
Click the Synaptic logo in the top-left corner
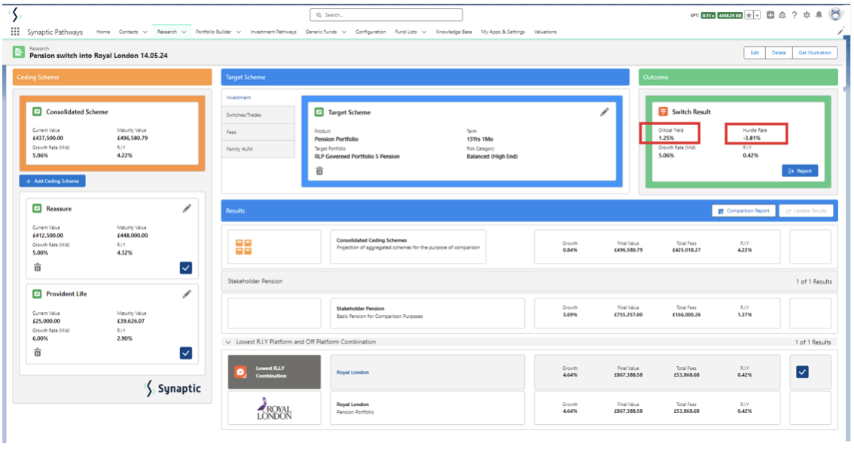click(16, 14)
